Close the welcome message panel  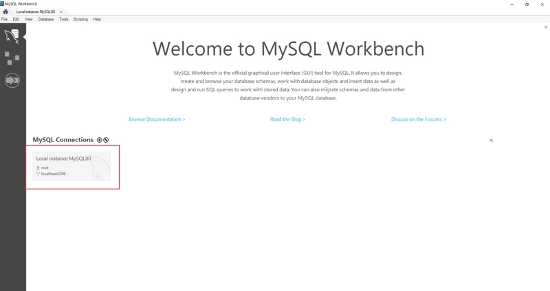[x=545, y=27]
